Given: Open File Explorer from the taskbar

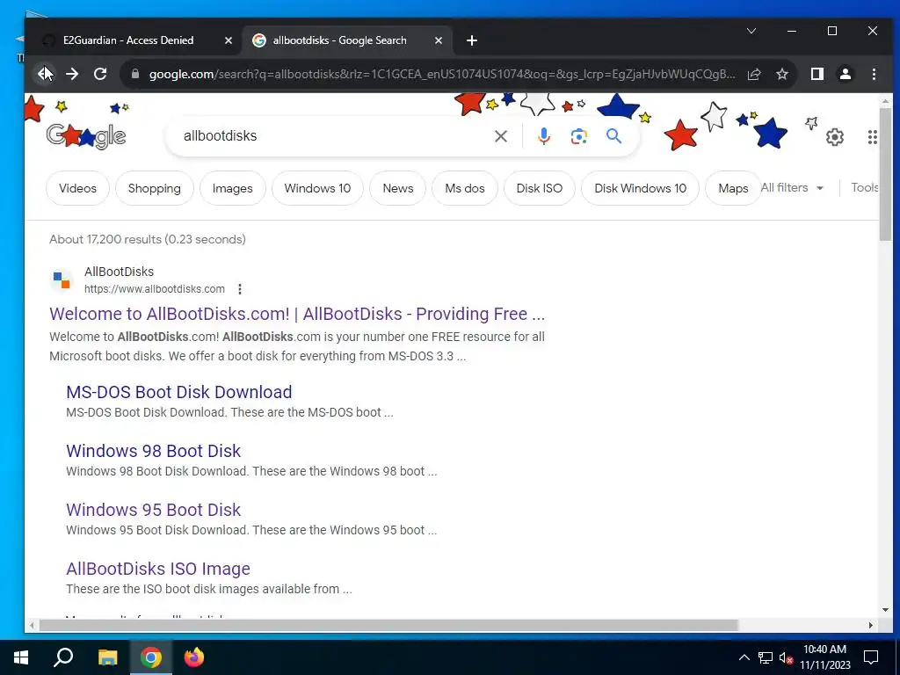Looking at the screenshot, I should (107, 657).
